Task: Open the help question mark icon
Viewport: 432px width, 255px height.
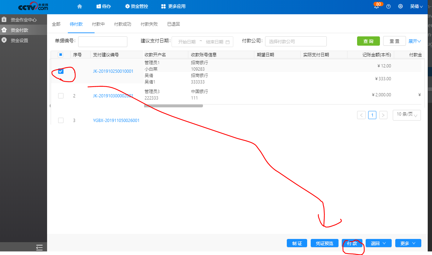Action: 388,6
